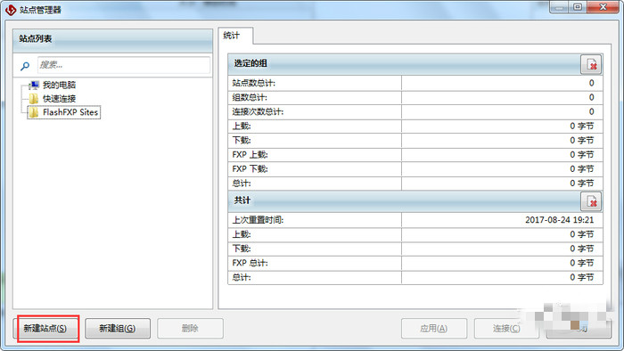Close the 站点管理器 window

(x=603, y=7)
